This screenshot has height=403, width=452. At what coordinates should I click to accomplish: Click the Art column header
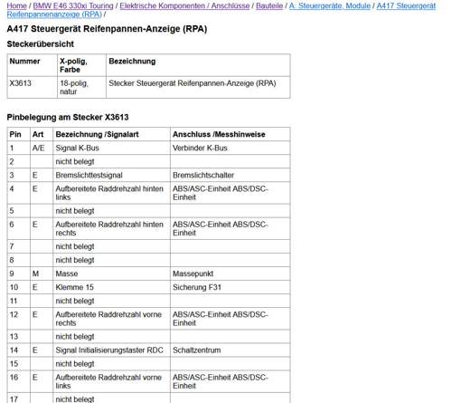tap(42, 134)
